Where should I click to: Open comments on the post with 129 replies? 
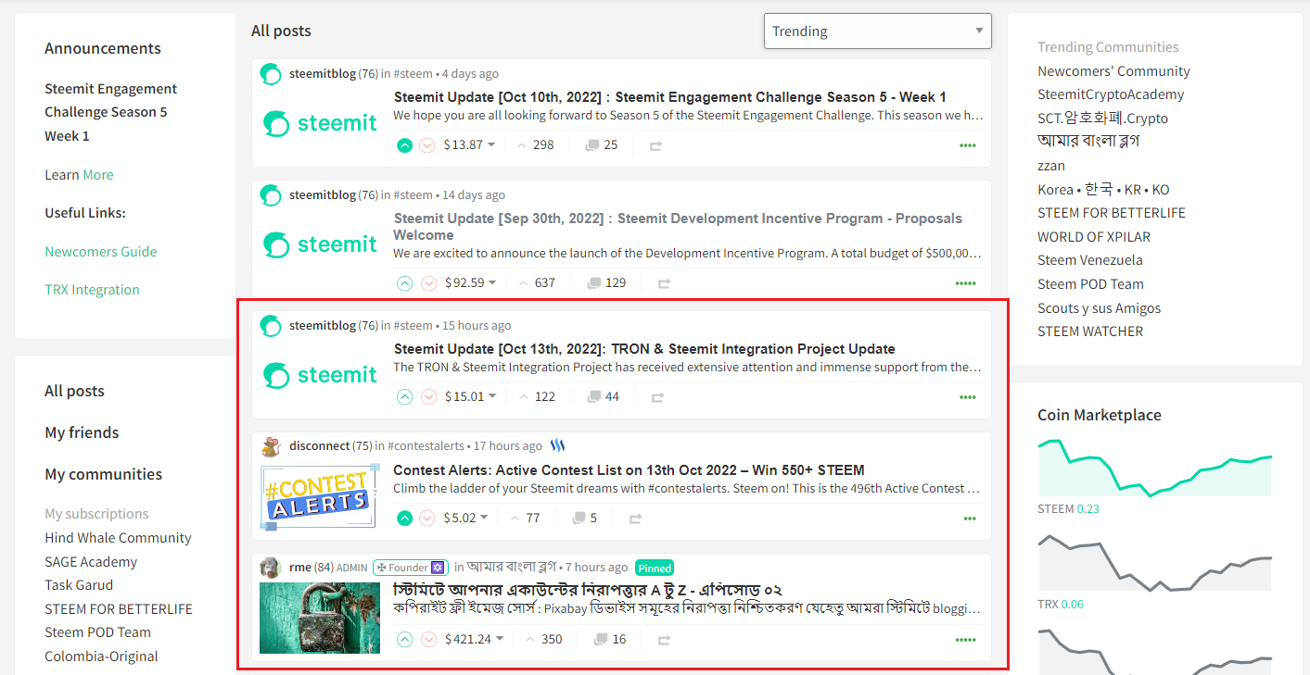[x=606, y=283]
